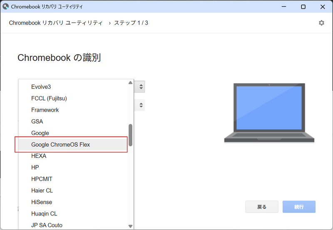Select Haier CL from the list
Image resolution: width=333 pixels, height=230 pixels.
click(73, 190)
